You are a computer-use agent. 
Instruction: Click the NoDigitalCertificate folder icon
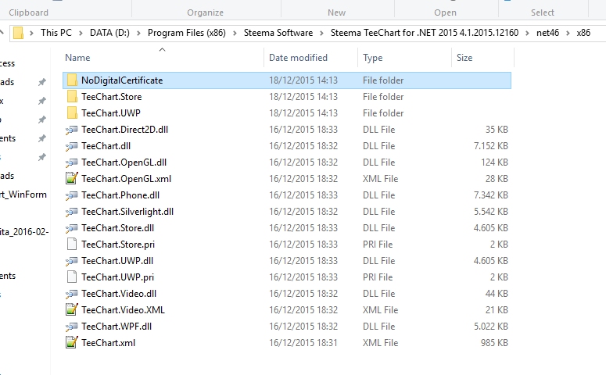[72, 80]
